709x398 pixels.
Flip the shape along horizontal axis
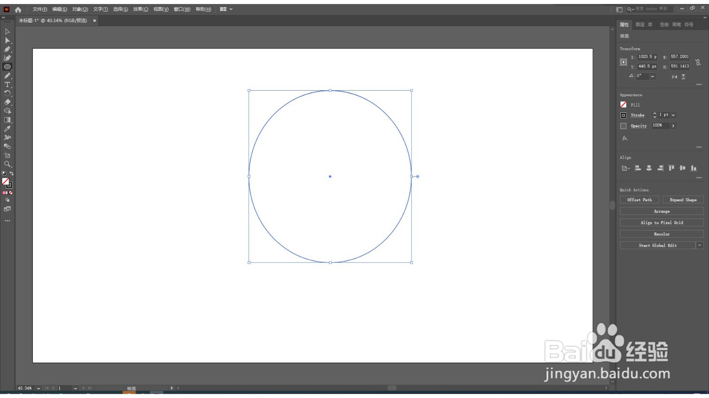(x=674, y=77)
